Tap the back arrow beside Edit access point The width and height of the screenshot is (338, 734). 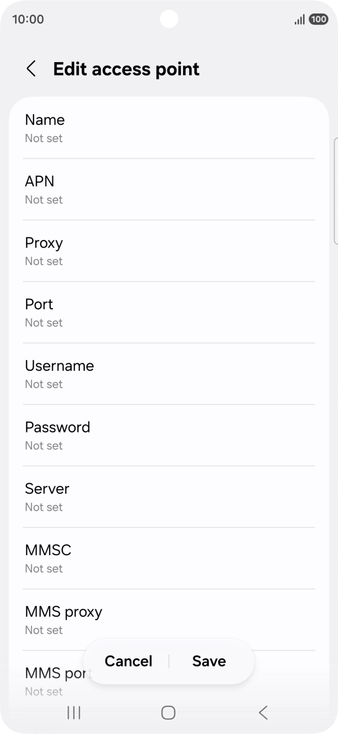pyautogui.click(x=31, y=69)
